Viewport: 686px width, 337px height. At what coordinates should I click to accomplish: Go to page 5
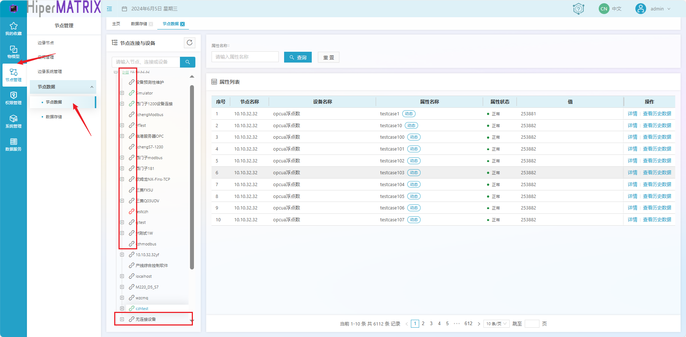click(x=447, y=324)
